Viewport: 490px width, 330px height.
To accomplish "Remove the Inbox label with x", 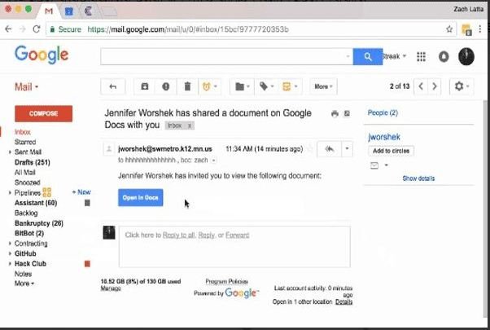I will (190, 125).
